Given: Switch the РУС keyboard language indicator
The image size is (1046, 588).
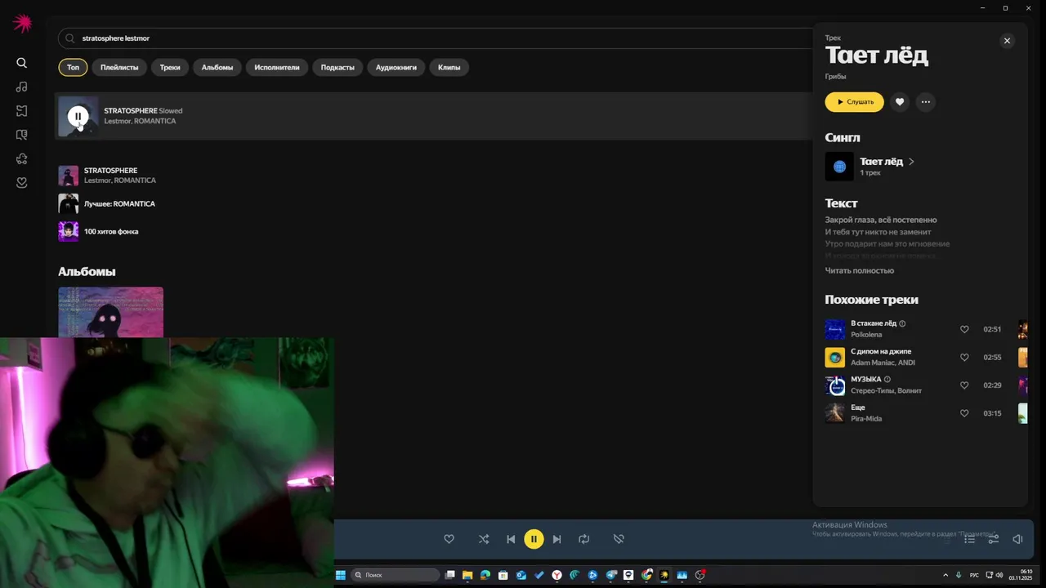Looking at the screenshot, I should [x=974, y=575].
